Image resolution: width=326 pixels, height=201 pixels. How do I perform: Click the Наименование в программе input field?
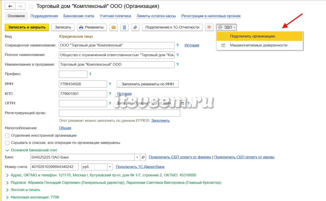[117, 64]
